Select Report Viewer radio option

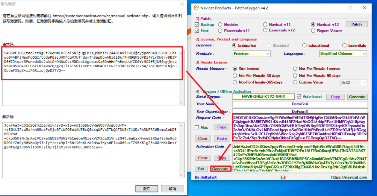click(313, 31)
